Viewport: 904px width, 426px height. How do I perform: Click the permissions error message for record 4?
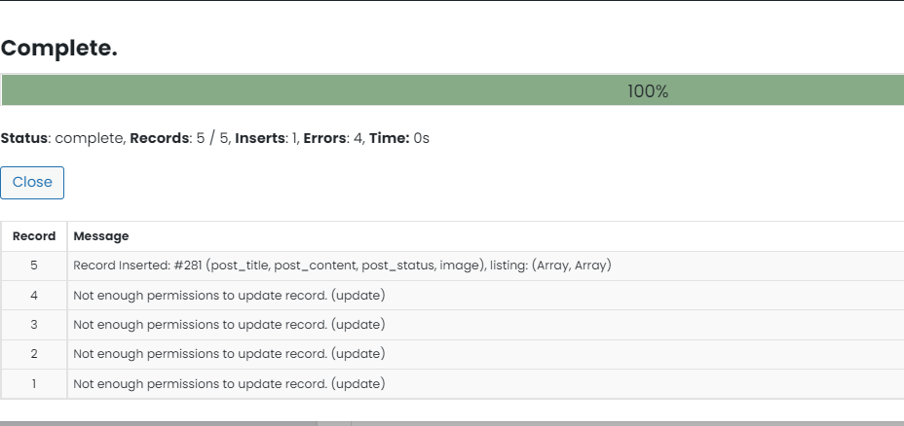pos(229,296)
